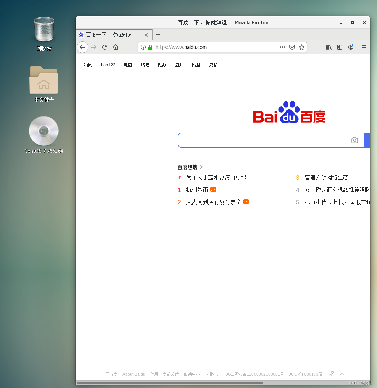Screen dimensions: 377x388
Task: Open the 企业推广 footer link
Action: 213,374
